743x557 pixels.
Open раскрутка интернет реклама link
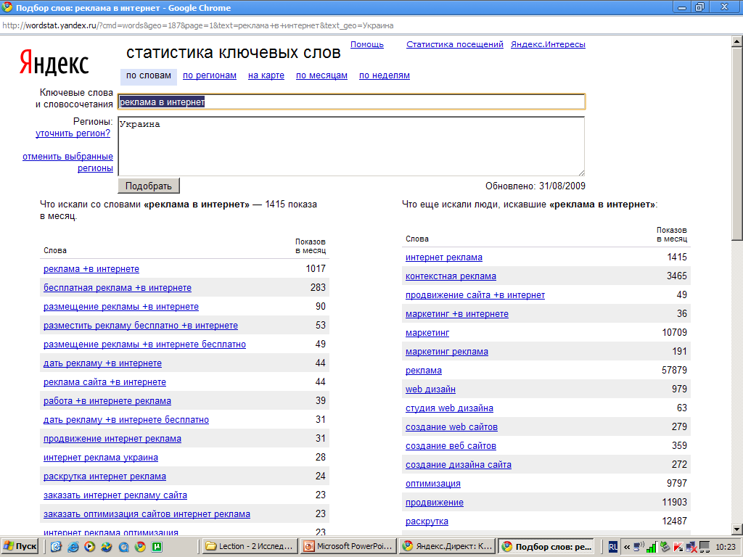point(104,477)
